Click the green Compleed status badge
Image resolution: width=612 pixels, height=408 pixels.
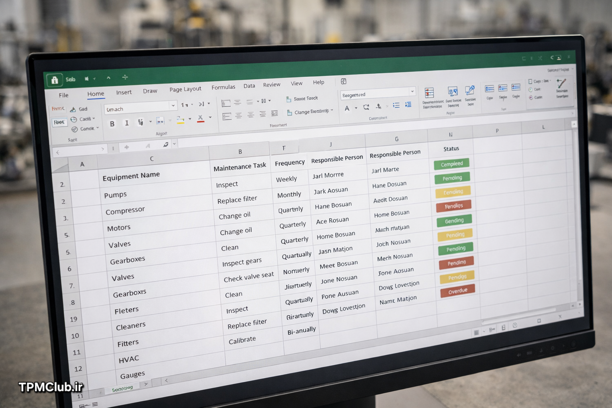click(452, 164)
